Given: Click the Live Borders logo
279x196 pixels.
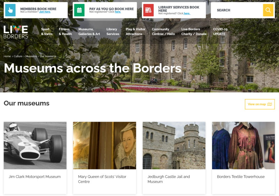Looking at the screenshot, I should (x=16, y=32).
